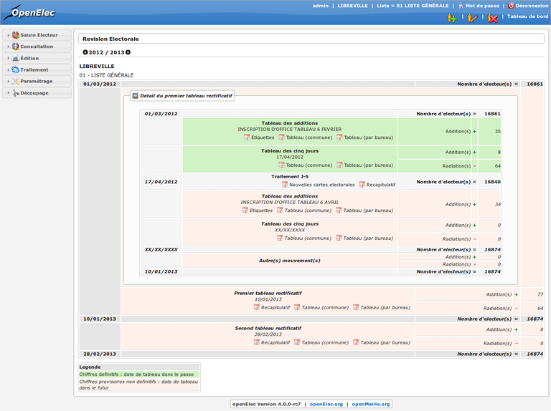Open the openMairie.org footer link
Image resolution: width=551 pixels, height=411 pixels.
point(370,404)
